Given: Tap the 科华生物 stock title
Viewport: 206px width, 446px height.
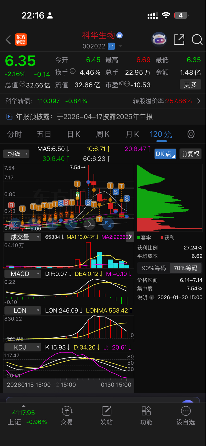Looking at the screenshot, I should 98,35.
